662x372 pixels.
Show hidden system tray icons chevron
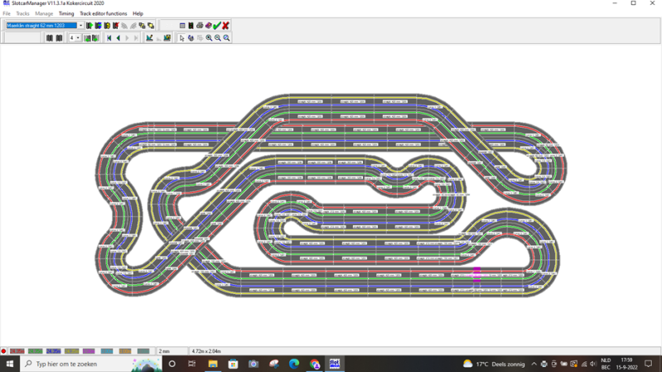(x=534, y=364)
